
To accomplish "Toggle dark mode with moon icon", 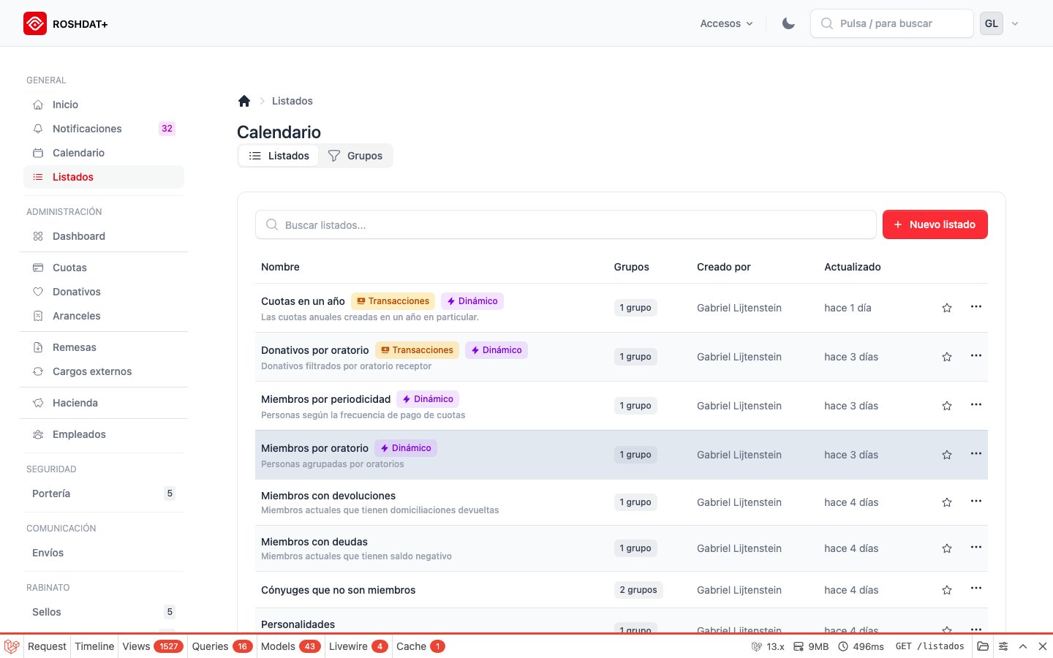I will [788, 23].
